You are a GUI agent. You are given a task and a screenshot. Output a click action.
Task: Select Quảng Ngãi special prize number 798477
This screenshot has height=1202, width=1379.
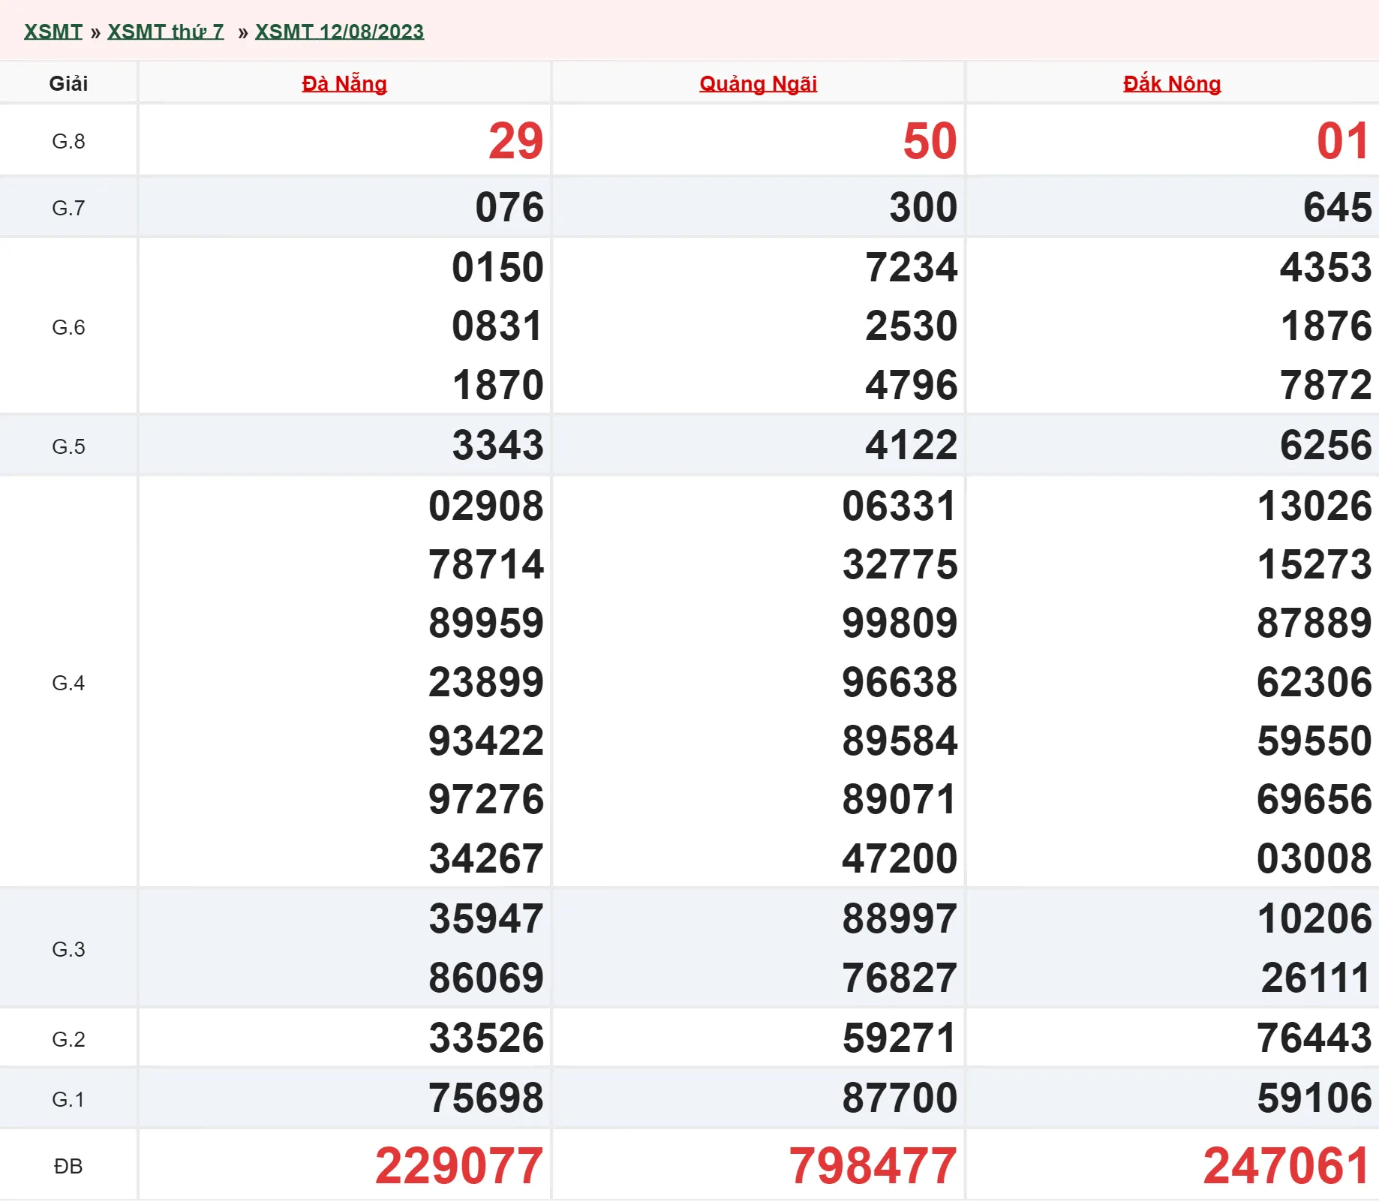(873, 1165)
